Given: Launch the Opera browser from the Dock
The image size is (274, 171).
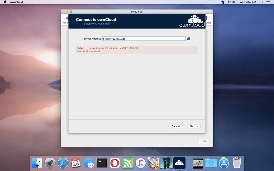Looking at the screenshot, I should (115, 163).
